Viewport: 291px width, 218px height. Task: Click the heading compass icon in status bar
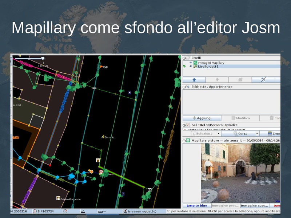(x=65, y=211)
